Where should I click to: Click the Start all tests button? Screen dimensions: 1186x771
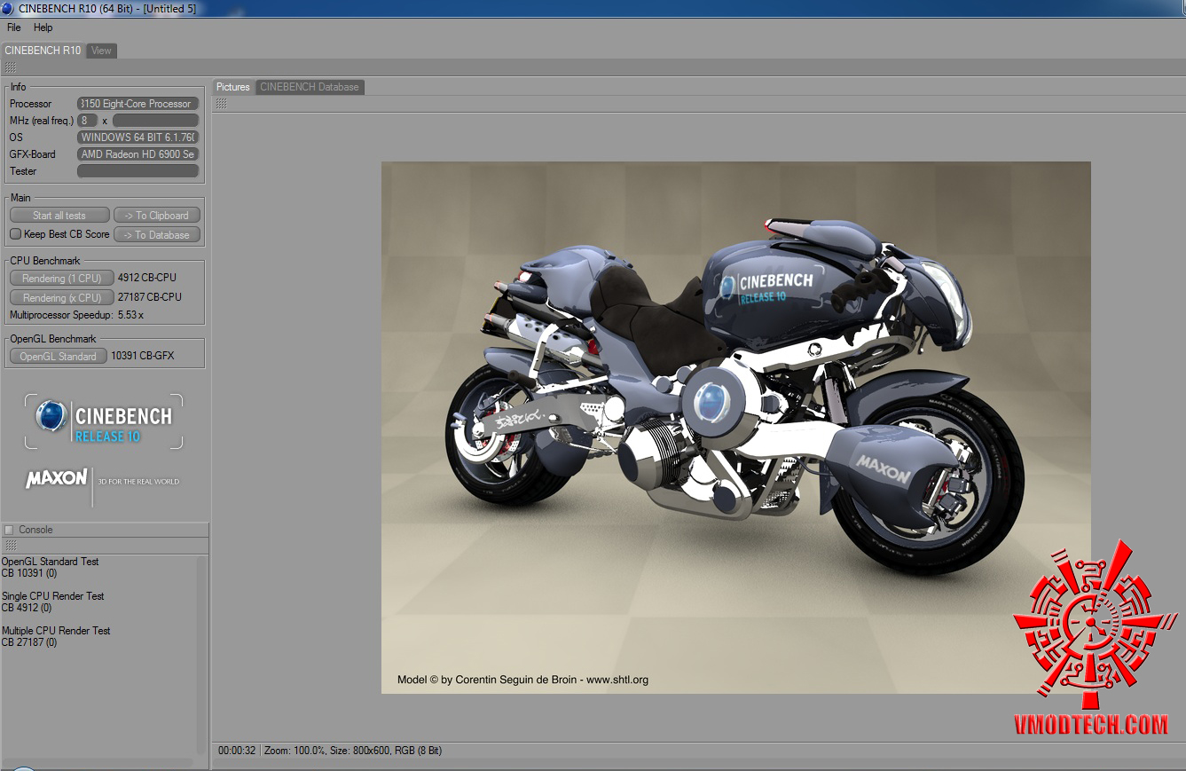tap(59, 216)
